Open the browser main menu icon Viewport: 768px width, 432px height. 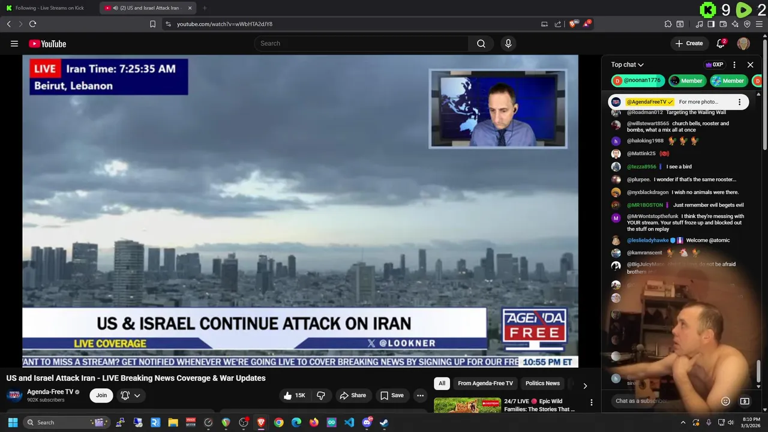759,24
